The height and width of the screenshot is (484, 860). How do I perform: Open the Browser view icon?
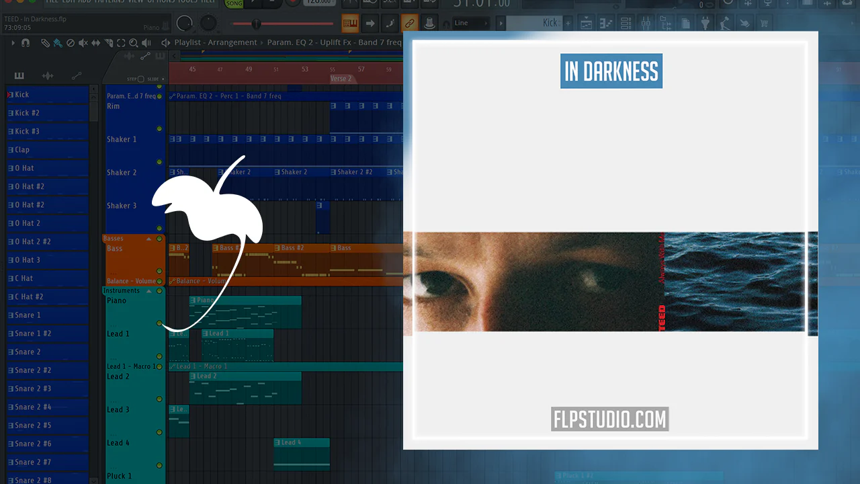(666, 24)
